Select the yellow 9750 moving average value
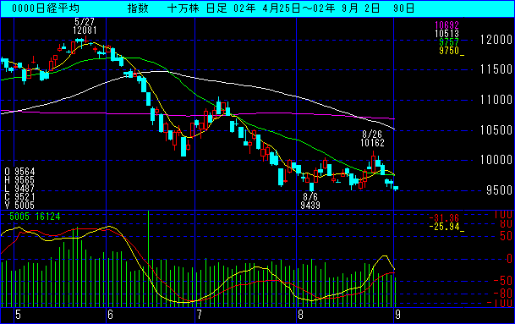Image resolution: width=515 pixels, height=324 pixels. 449,51
